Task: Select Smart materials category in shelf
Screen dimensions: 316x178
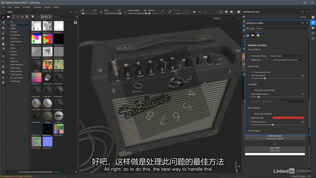Action: 17,65
